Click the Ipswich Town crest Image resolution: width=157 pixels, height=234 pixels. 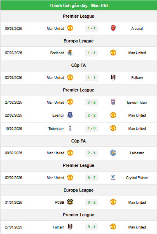coord(113,102)
